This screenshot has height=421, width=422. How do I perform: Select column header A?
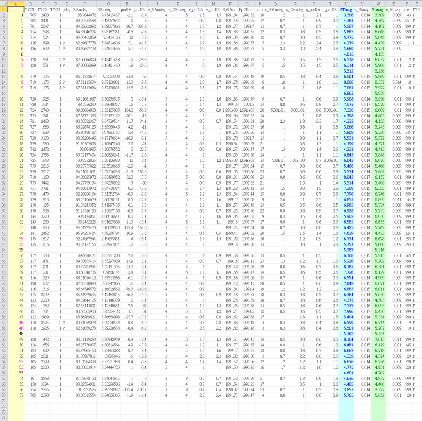click(x=16, y=4)
